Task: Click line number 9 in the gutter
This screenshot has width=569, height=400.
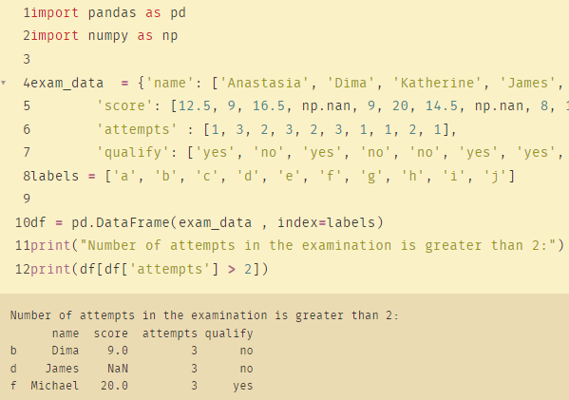Action: [27, 199]
